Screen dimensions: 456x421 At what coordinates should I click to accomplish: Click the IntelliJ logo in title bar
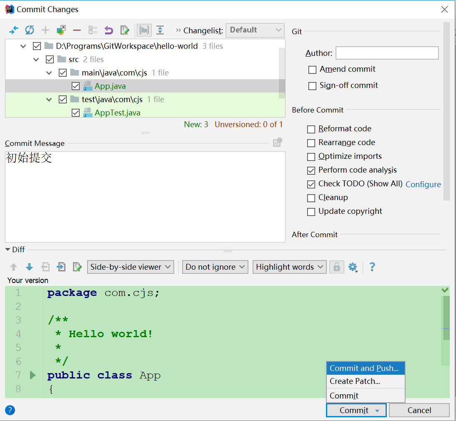tap(10, 9)
